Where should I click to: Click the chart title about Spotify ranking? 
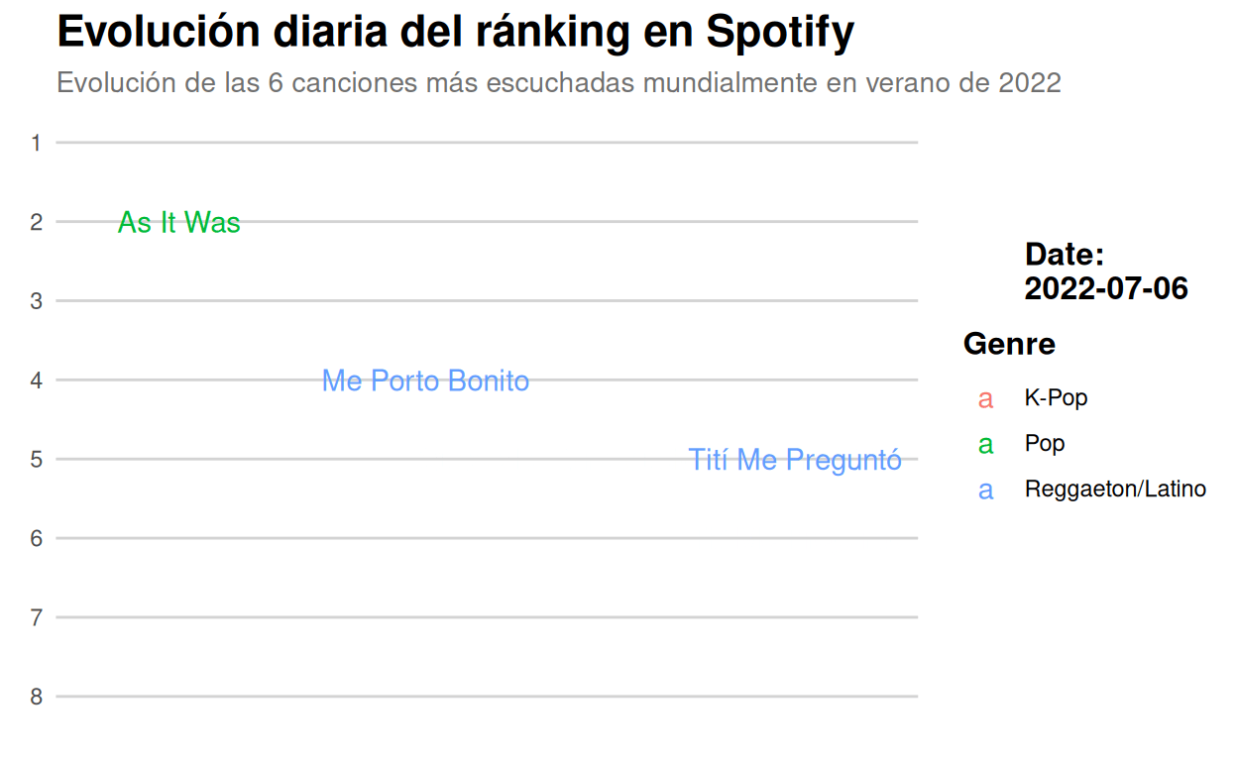pos(455,33)
